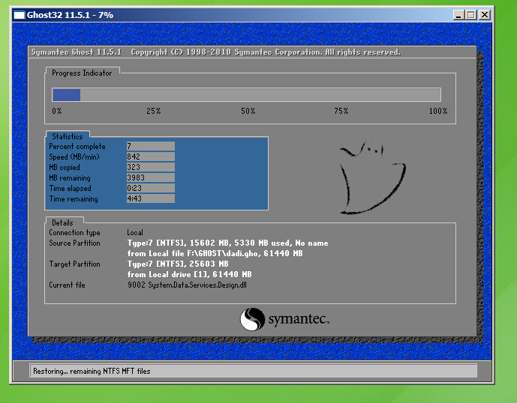
Task: Click the target line with 25603 MB
Action: pos(178,264)
